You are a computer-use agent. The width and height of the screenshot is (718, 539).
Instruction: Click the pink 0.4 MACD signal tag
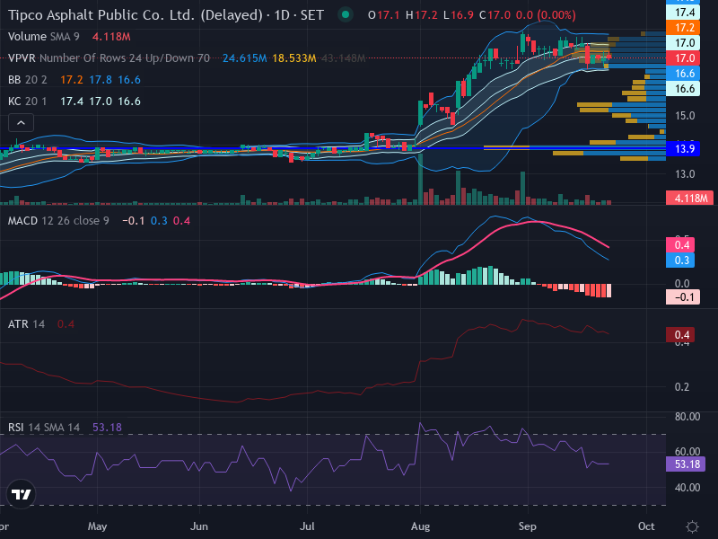click(680, 244)
